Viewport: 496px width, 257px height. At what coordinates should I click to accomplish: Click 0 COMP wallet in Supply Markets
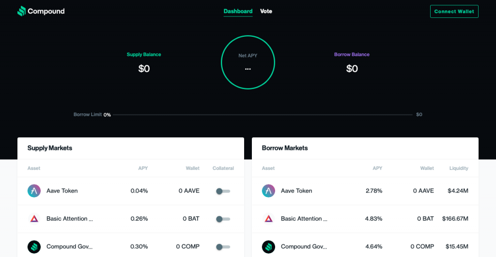point(188,246)
